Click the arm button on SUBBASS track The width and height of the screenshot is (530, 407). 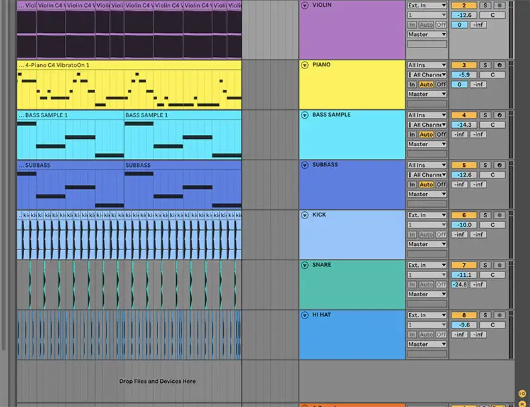pyautogui.click(x=499, y=165)
